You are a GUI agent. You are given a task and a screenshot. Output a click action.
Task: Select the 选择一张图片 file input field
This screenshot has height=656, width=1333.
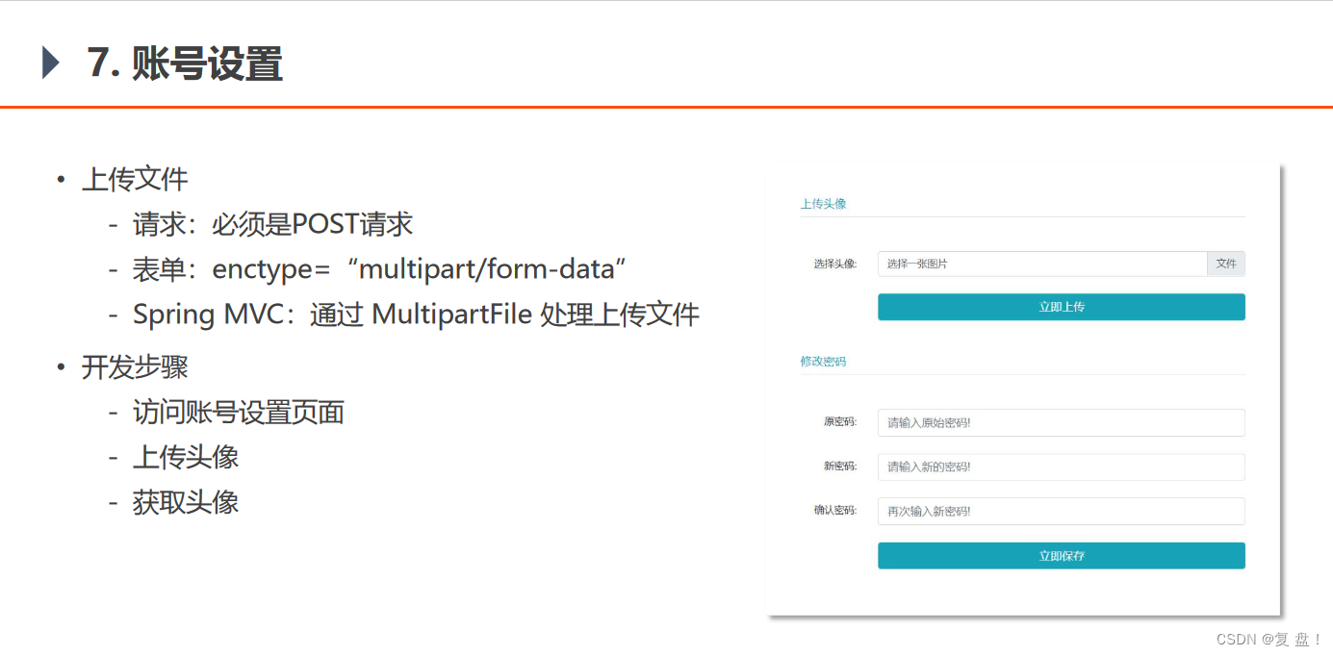[1042, 264]
